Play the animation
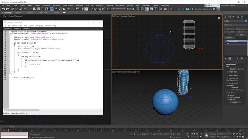 point(195,134)
